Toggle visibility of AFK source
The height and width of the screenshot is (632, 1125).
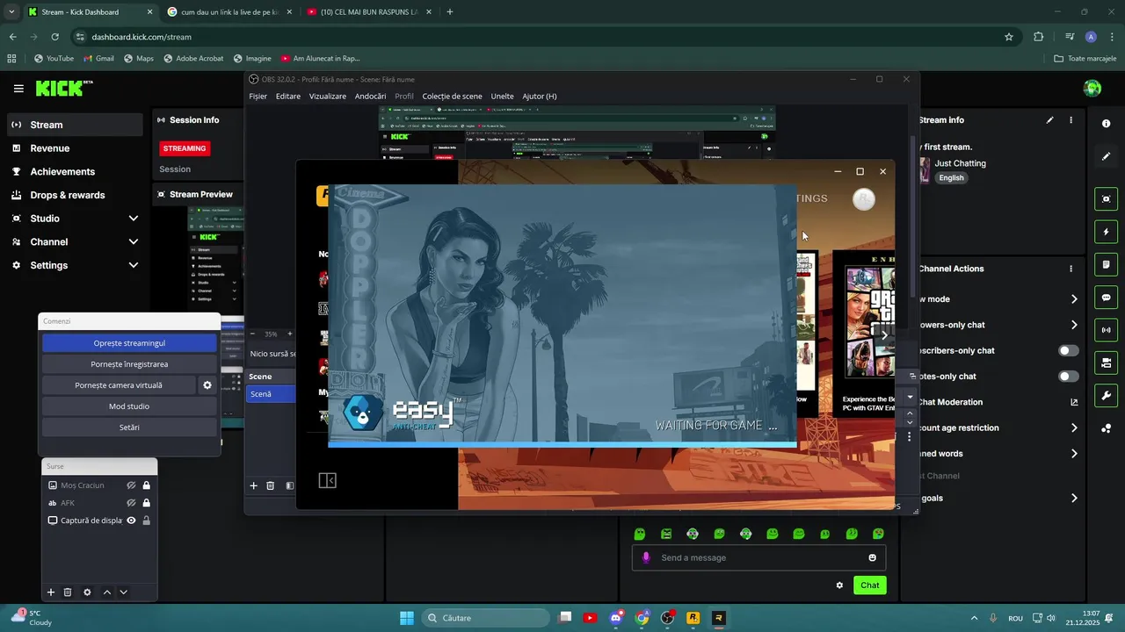pos(131,503)
